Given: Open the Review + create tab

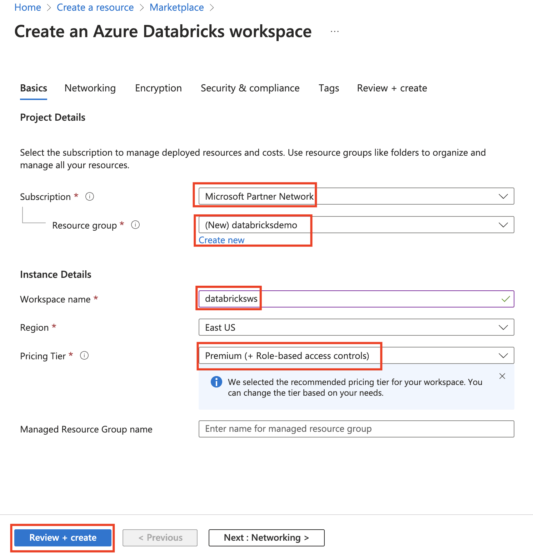Looking at the screenshot, I should click(x=392, y=88).
